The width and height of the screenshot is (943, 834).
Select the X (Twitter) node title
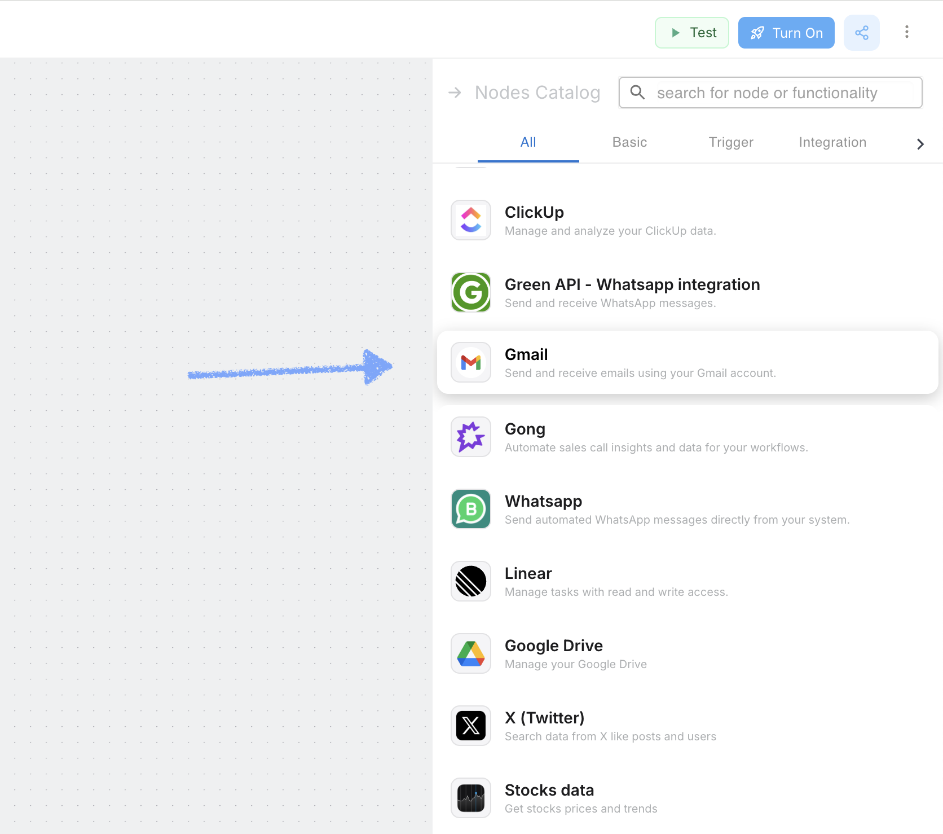pyautogui.click(x=545, y=718)
